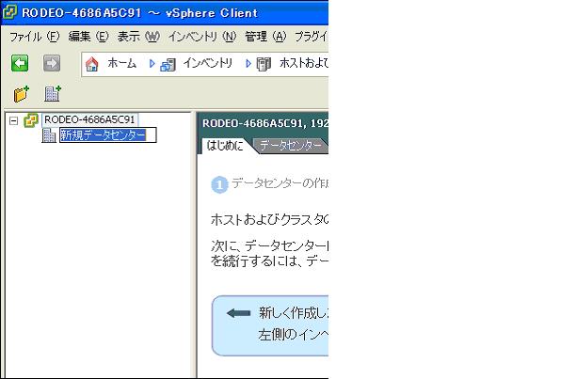Open the 管理 (A) menu
This screenshot has width=576, height=379.
265,37
